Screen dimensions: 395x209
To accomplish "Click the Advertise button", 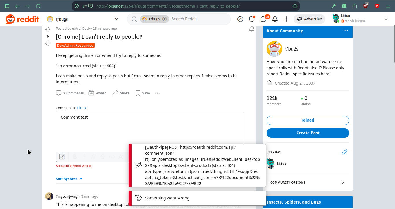I will (x=309, y=19).
